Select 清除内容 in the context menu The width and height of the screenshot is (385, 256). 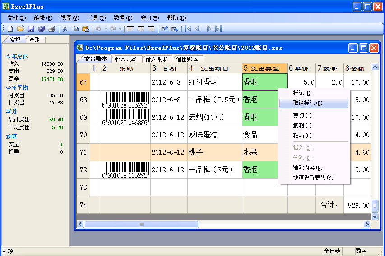[307, 167]
